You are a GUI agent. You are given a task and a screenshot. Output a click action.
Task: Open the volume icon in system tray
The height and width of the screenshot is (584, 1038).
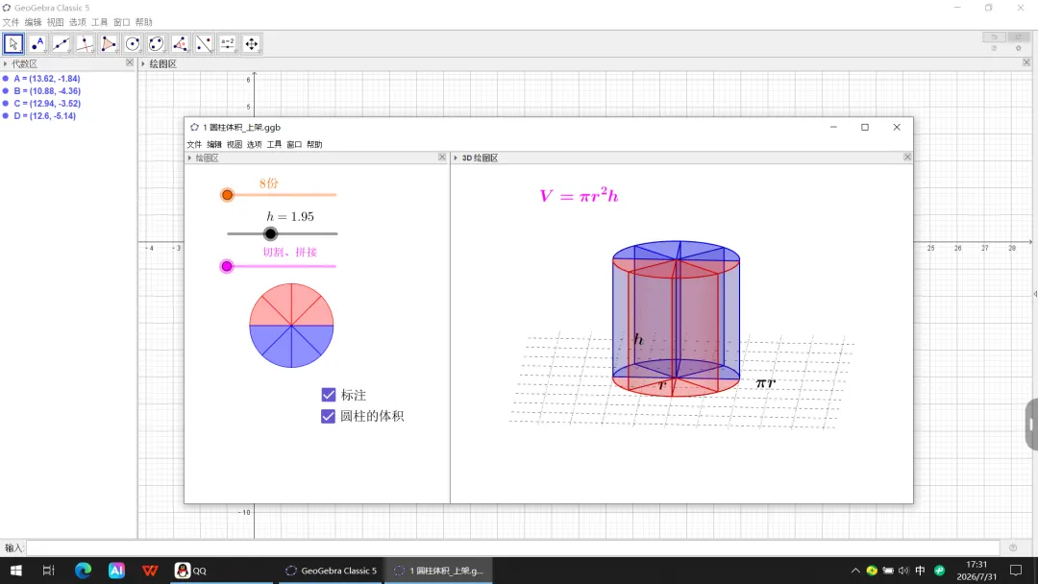pos(903,571)
